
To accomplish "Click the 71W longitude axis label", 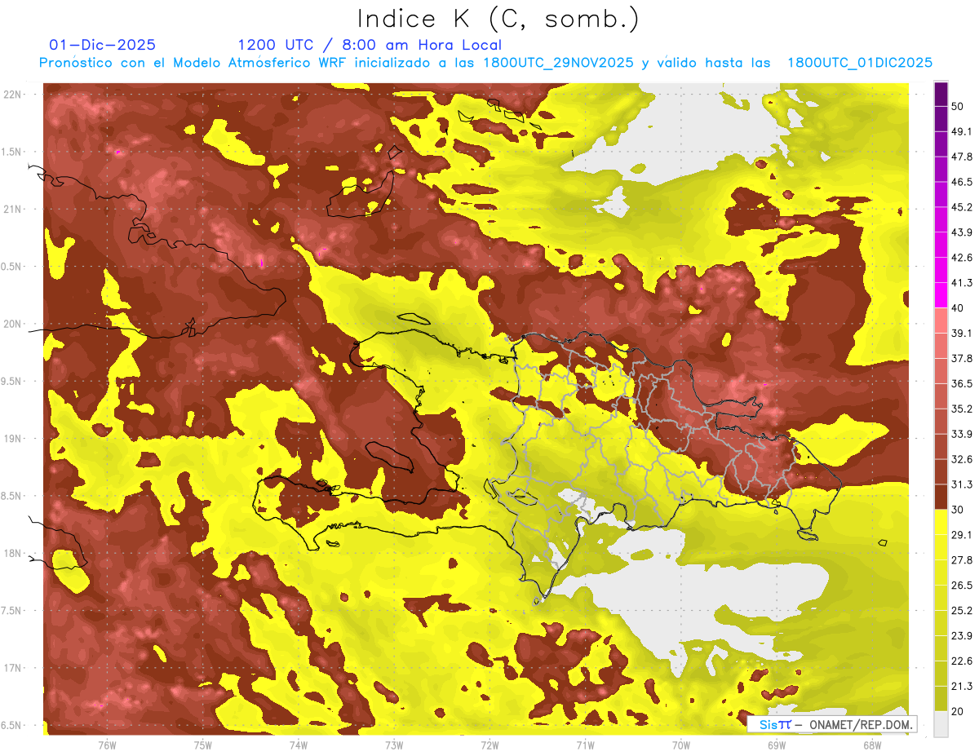I will coord(585,745).
